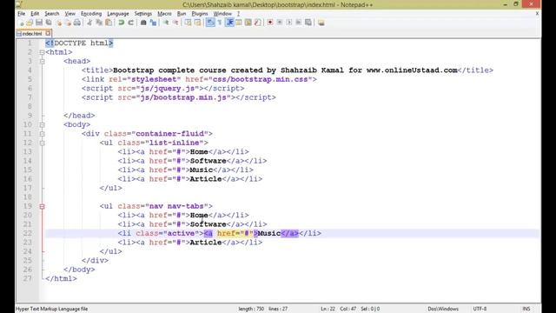Viewport: 556px width, 313px height.
Task: Click Dos\Windows line ending in status bar
Action: pyautogui.click(x=443, y=309)
